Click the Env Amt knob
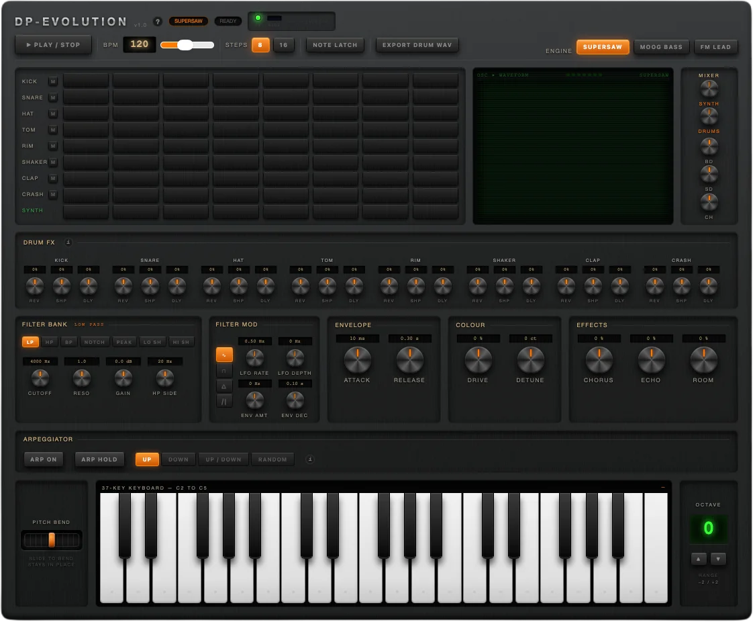Screen dimensions: 753x622 [254, 400]
